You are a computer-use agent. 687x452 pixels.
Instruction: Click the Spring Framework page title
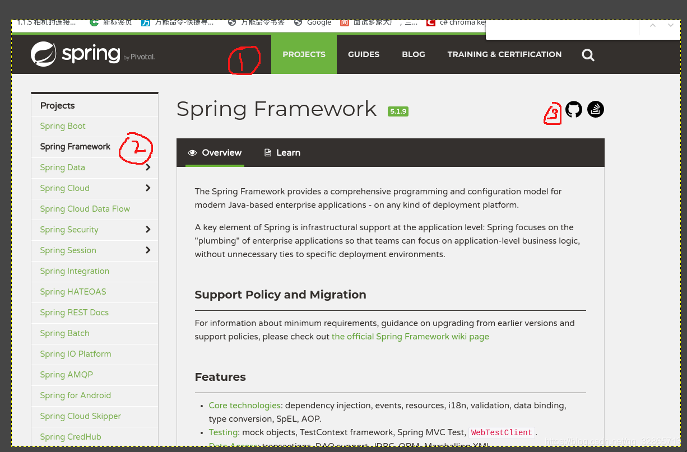(x=276, y=109)
